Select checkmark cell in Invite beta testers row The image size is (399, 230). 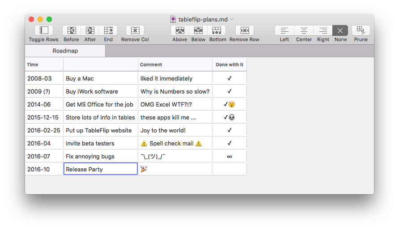[x=229, y=143]
